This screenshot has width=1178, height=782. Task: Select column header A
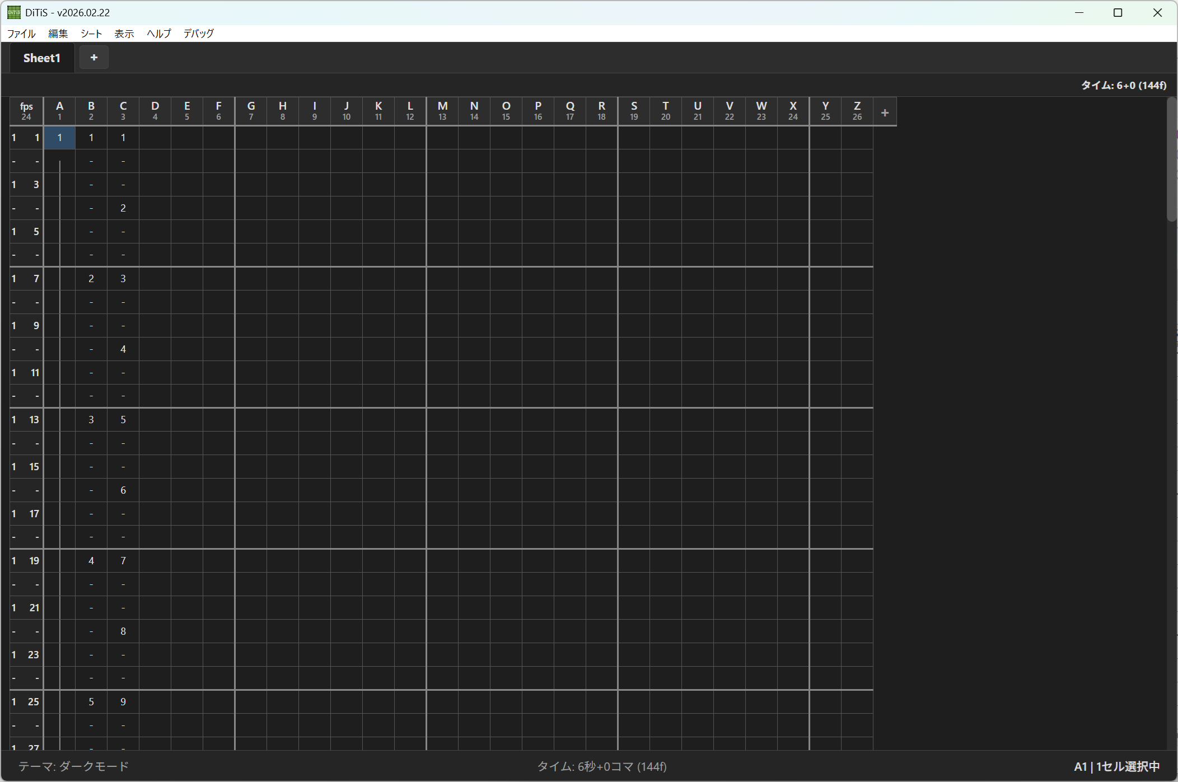[x=59, y=111]
